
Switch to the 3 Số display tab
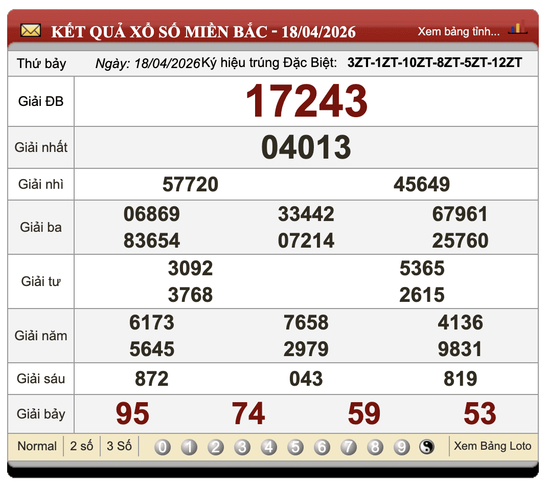coord(119,446)
